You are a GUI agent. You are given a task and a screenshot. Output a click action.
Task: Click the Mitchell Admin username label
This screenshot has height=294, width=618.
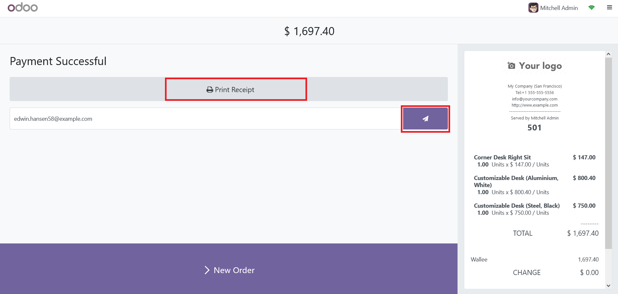point(559,8)
